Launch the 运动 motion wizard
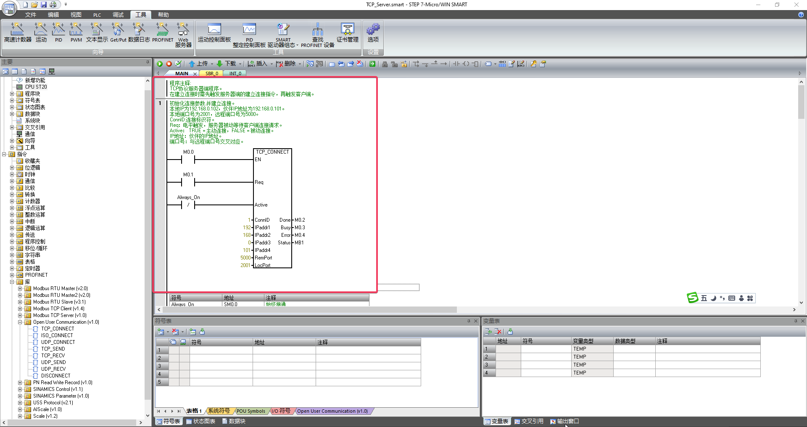The height and width of the screenshot is (427, 807). coord(41,32)
